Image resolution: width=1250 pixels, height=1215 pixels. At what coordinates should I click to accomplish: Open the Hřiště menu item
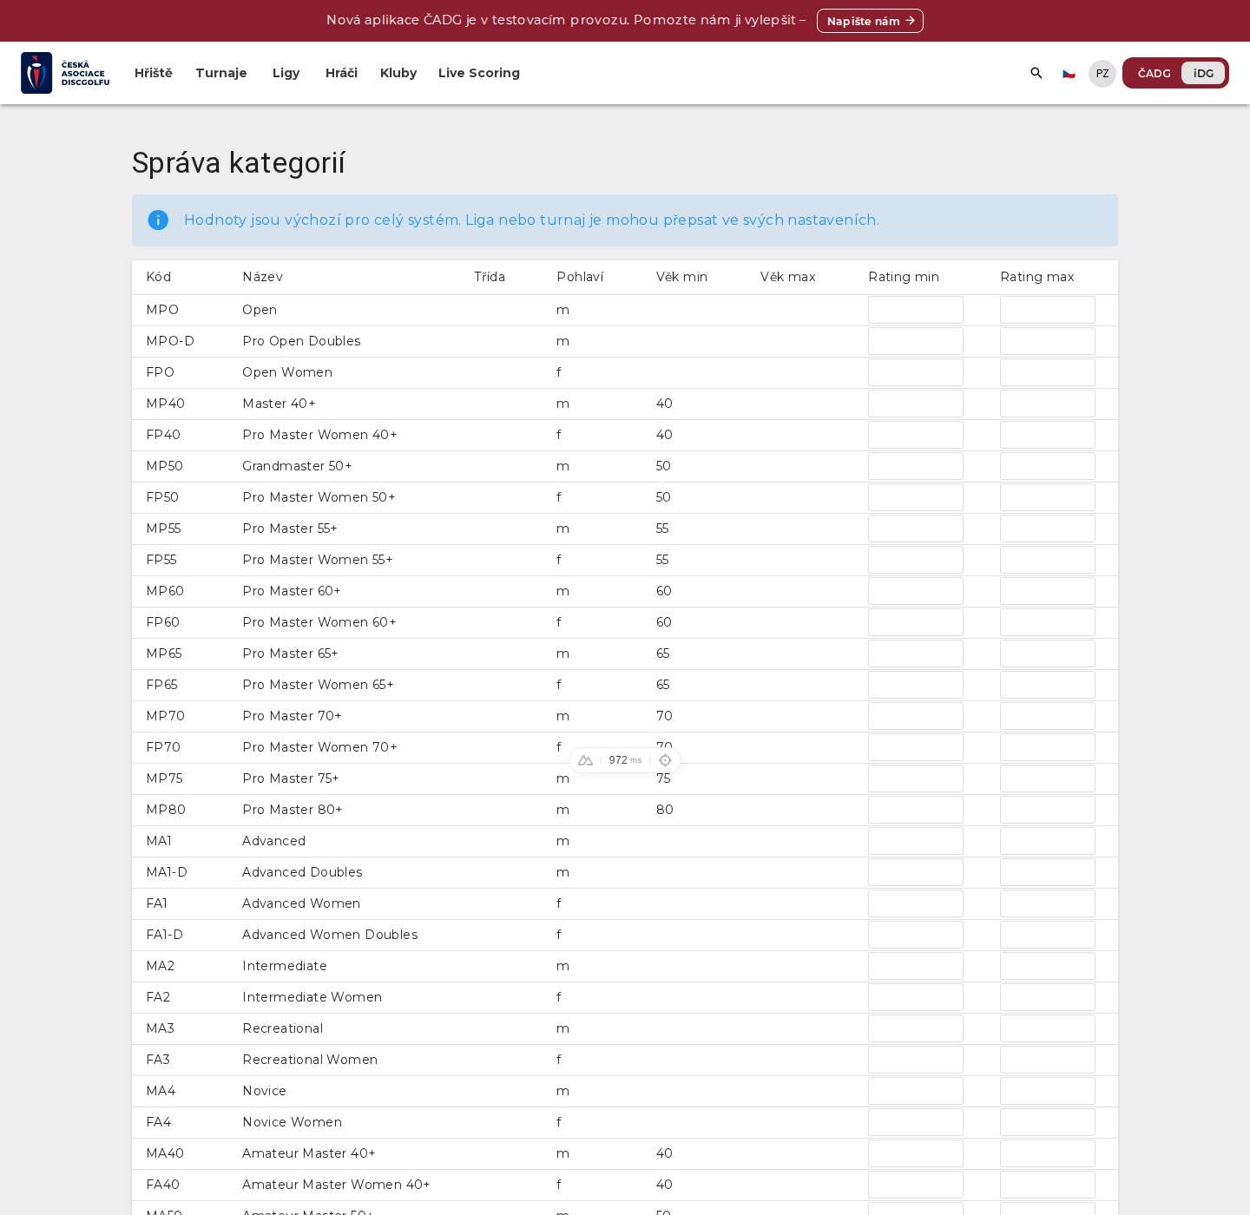pyautogui.click(x=154, y=73)
